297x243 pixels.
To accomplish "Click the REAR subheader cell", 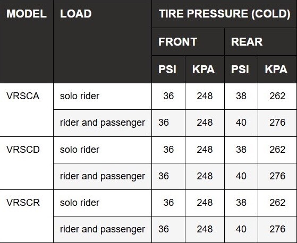I will tap(261, 42).
